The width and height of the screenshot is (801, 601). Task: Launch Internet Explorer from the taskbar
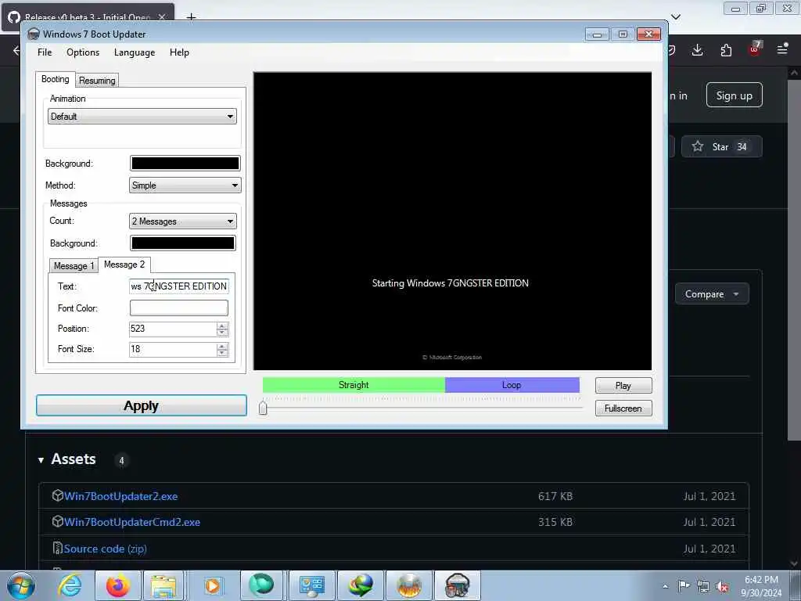pos(70,585)
